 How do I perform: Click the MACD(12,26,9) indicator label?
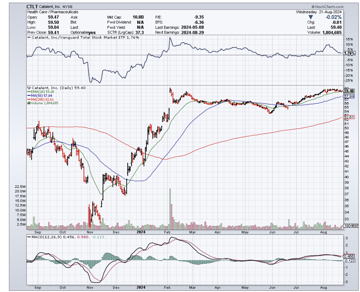[x=44, y=237]
